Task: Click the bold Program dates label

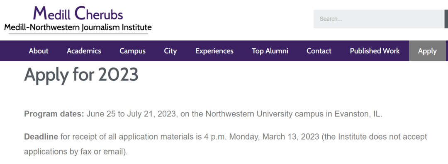Action: click(54, 114)
